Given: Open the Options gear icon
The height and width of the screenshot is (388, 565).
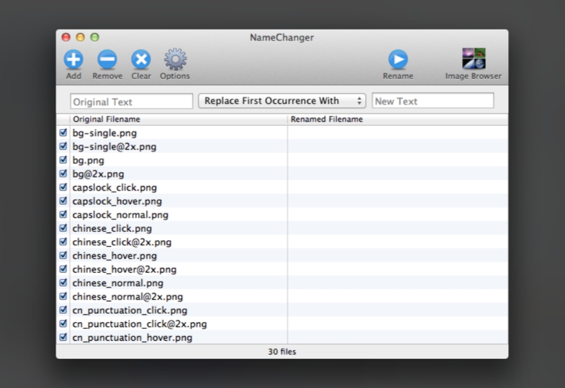Looking at the screenshot, I should tap(175, 59).
